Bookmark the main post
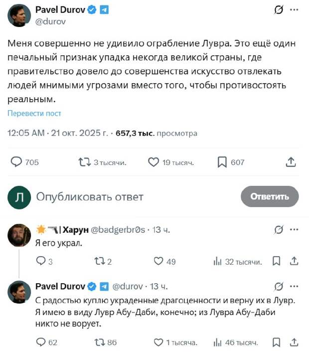The image size is (309, 354). (x=222, y=162)
